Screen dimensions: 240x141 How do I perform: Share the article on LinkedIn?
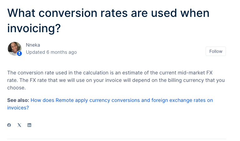(29, 125)
